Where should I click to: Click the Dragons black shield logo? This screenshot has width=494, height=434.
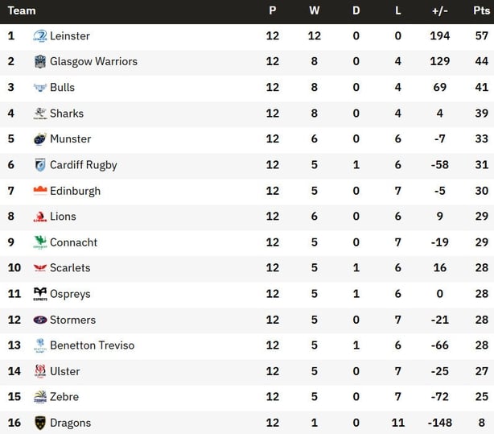[40, 423]
